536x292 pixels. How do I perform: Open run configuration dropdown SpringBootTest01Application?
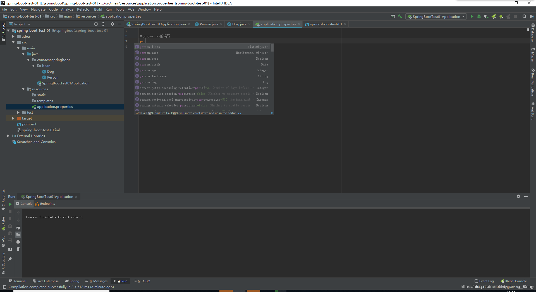[436, 16]
